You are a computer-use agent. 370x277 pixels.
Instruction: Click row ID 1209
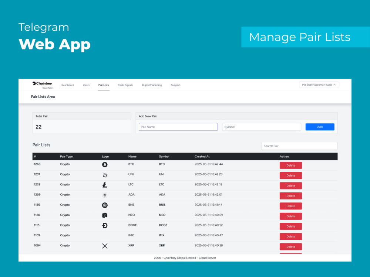click(37, 195)
